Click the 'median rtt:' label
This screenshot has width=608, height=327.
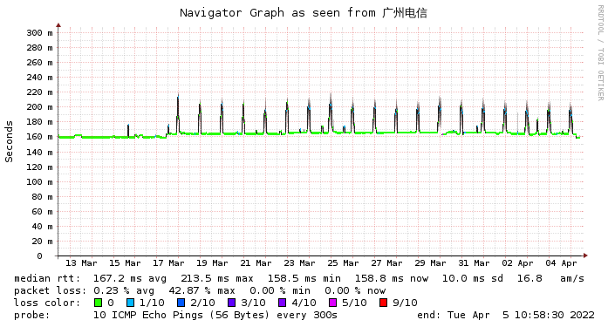coord(47,278)
